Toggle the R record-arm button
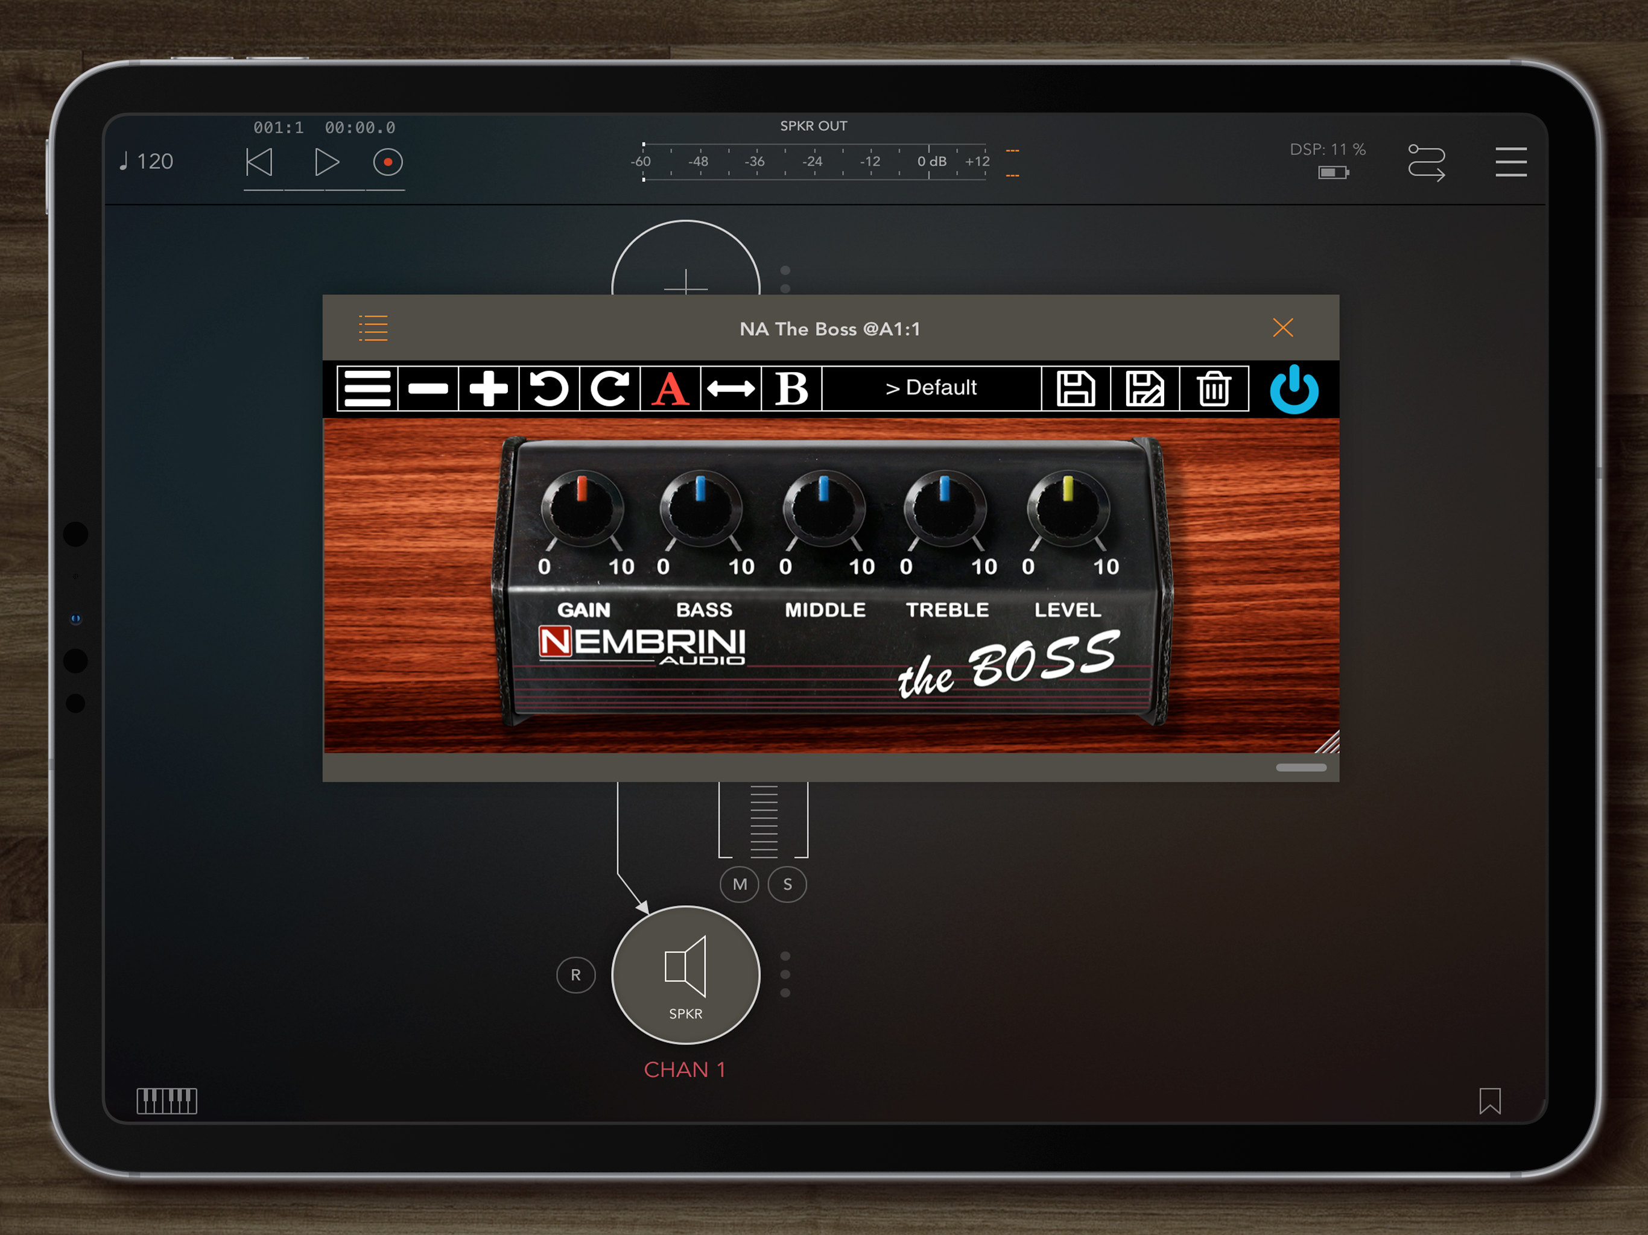The image size is (1648, 1235). pos(576,975)
